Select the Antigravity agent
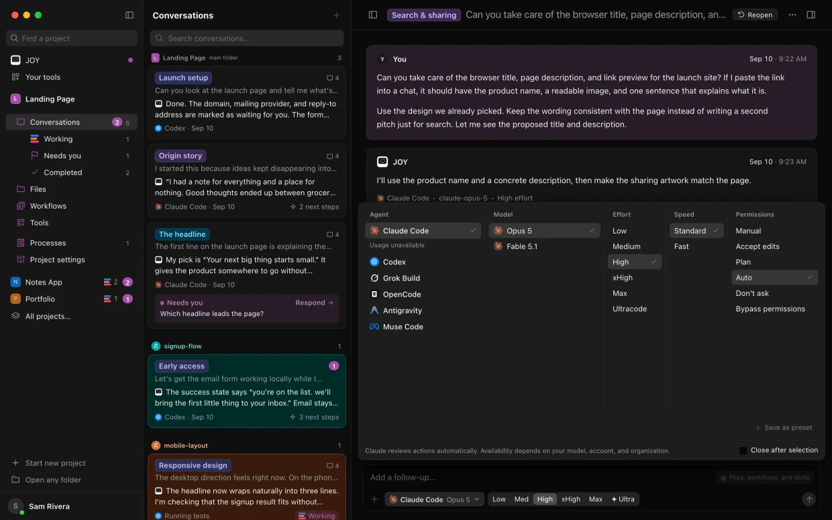 (423, 311)
